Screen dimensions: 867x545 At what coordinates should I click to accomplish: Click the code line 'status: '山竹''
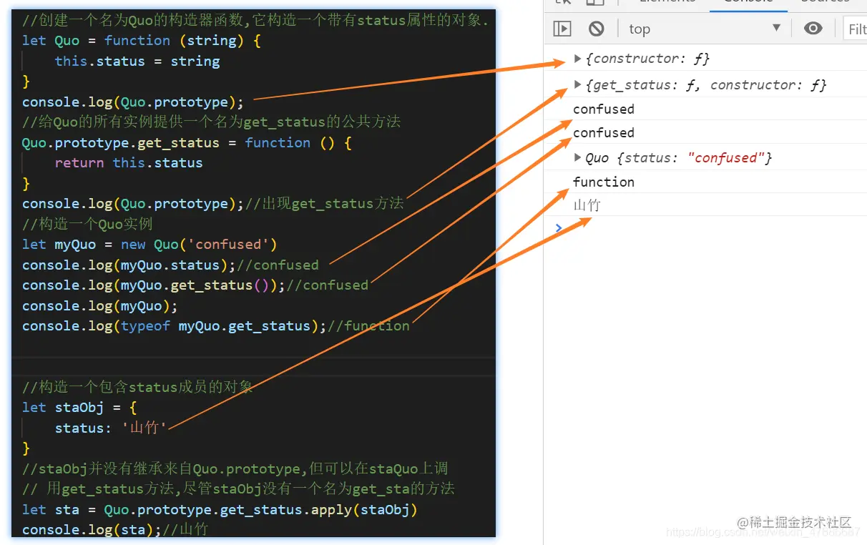click(x=111, y=428)
